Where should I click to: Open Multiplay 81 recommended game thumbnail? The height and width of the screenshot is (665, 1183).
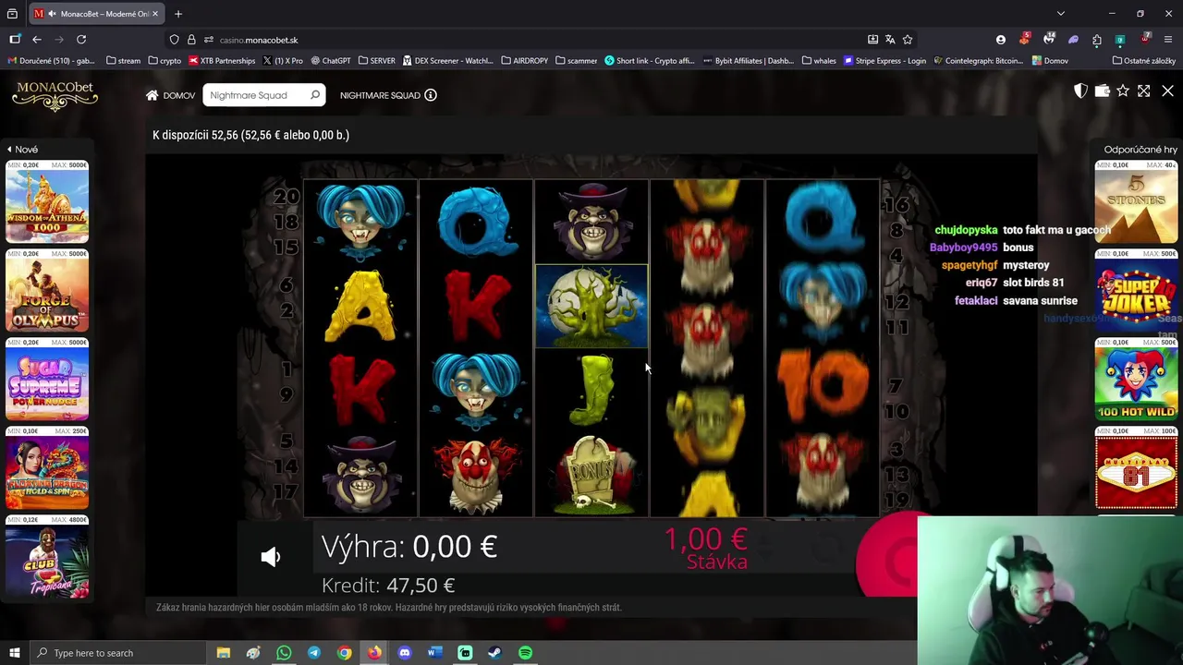coord(1136,468)
